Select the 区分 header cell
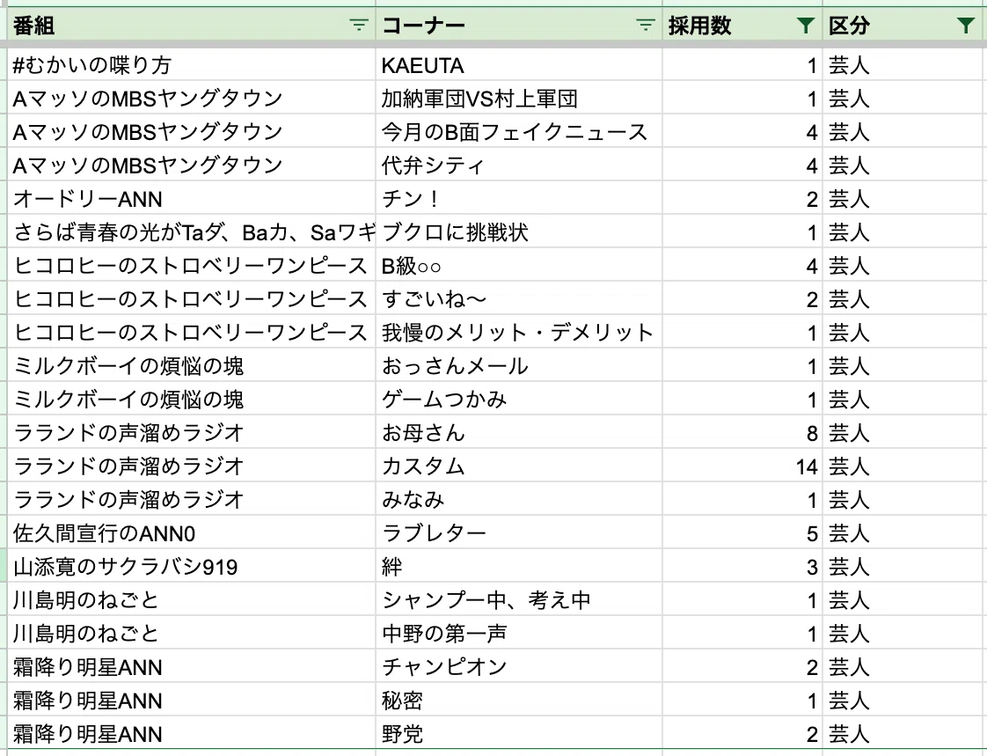987x756 pixels. coord(904,26)
